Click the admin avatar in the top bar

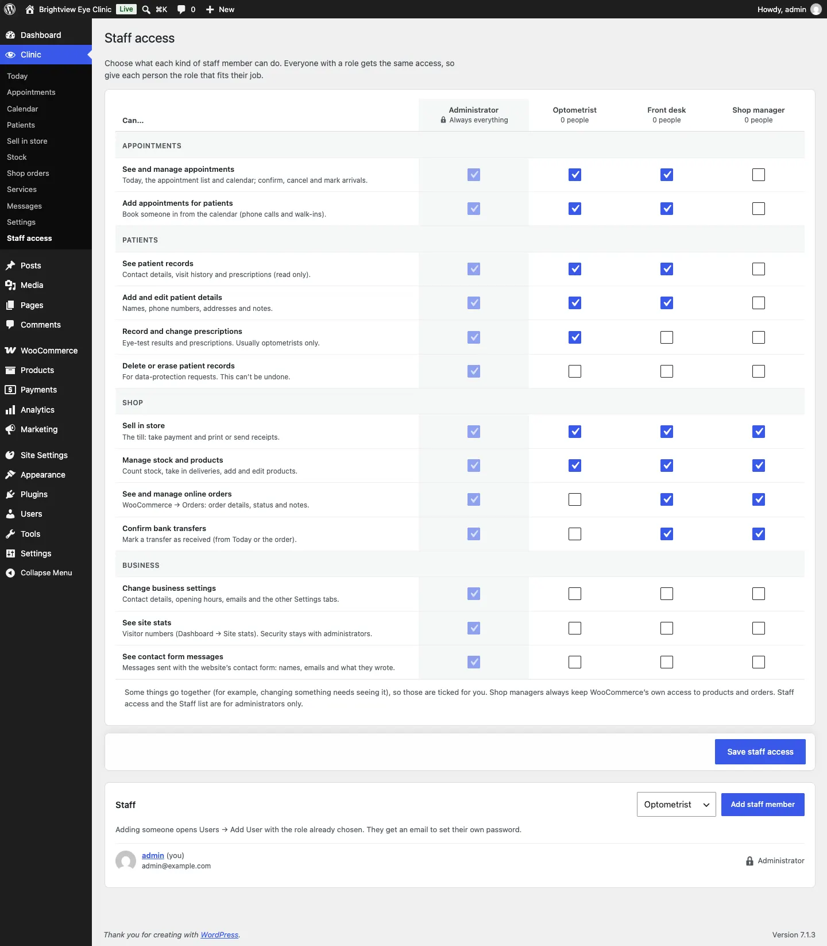tap(816, 9)
